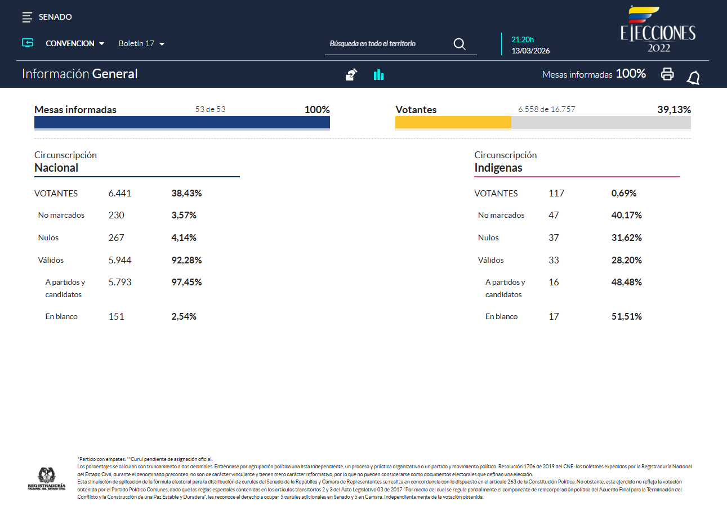Click the magnifying glass search icon
Viewport: 727px width, 506px height.
pos(460,44)
